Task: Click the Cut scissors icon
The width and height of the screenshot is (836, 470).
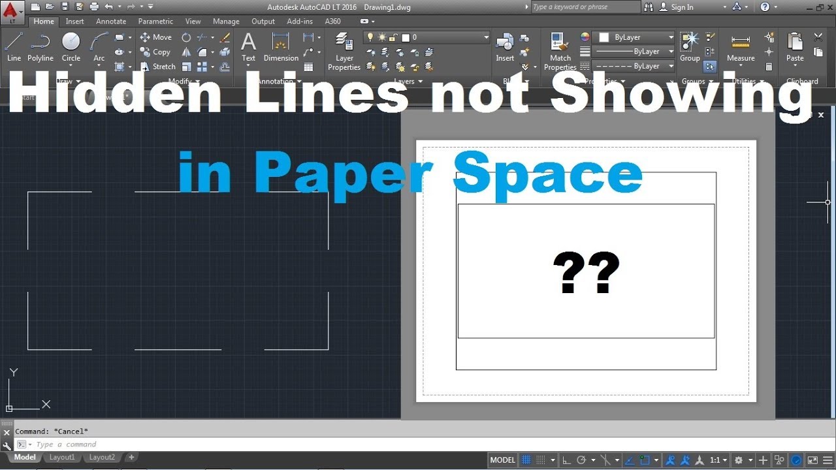Action: [818, 37]
